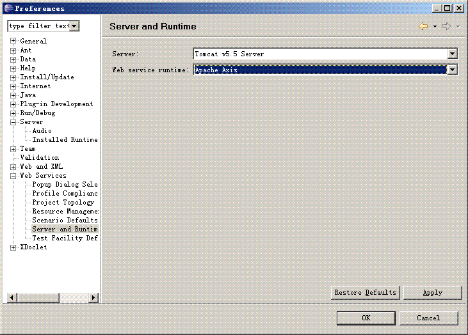Maximize the Preferences window

coord(448,8)
